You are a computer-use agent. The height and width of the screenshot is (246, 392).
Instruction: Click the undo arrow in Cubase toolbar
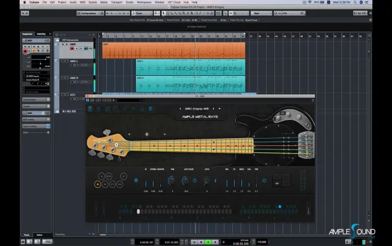(23, 13)
